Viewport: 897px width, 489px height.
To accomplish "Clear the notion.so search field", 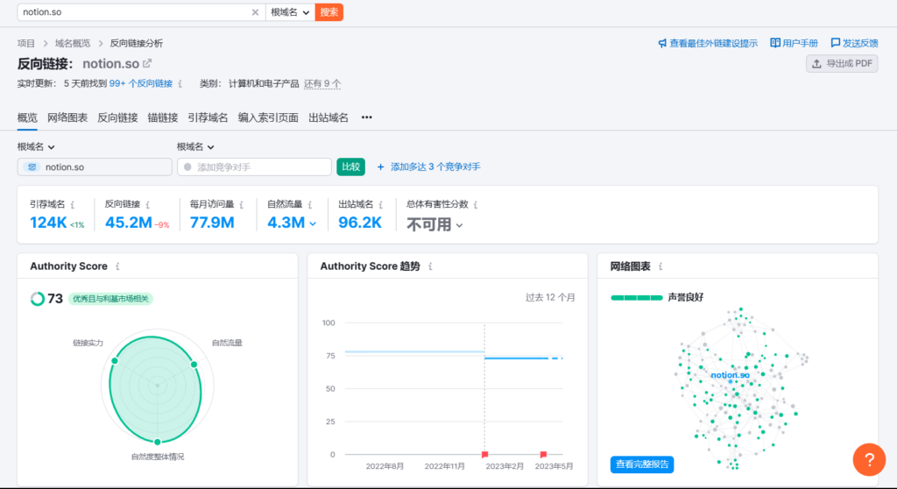I will pyautogui.click(x=255, y=12).
